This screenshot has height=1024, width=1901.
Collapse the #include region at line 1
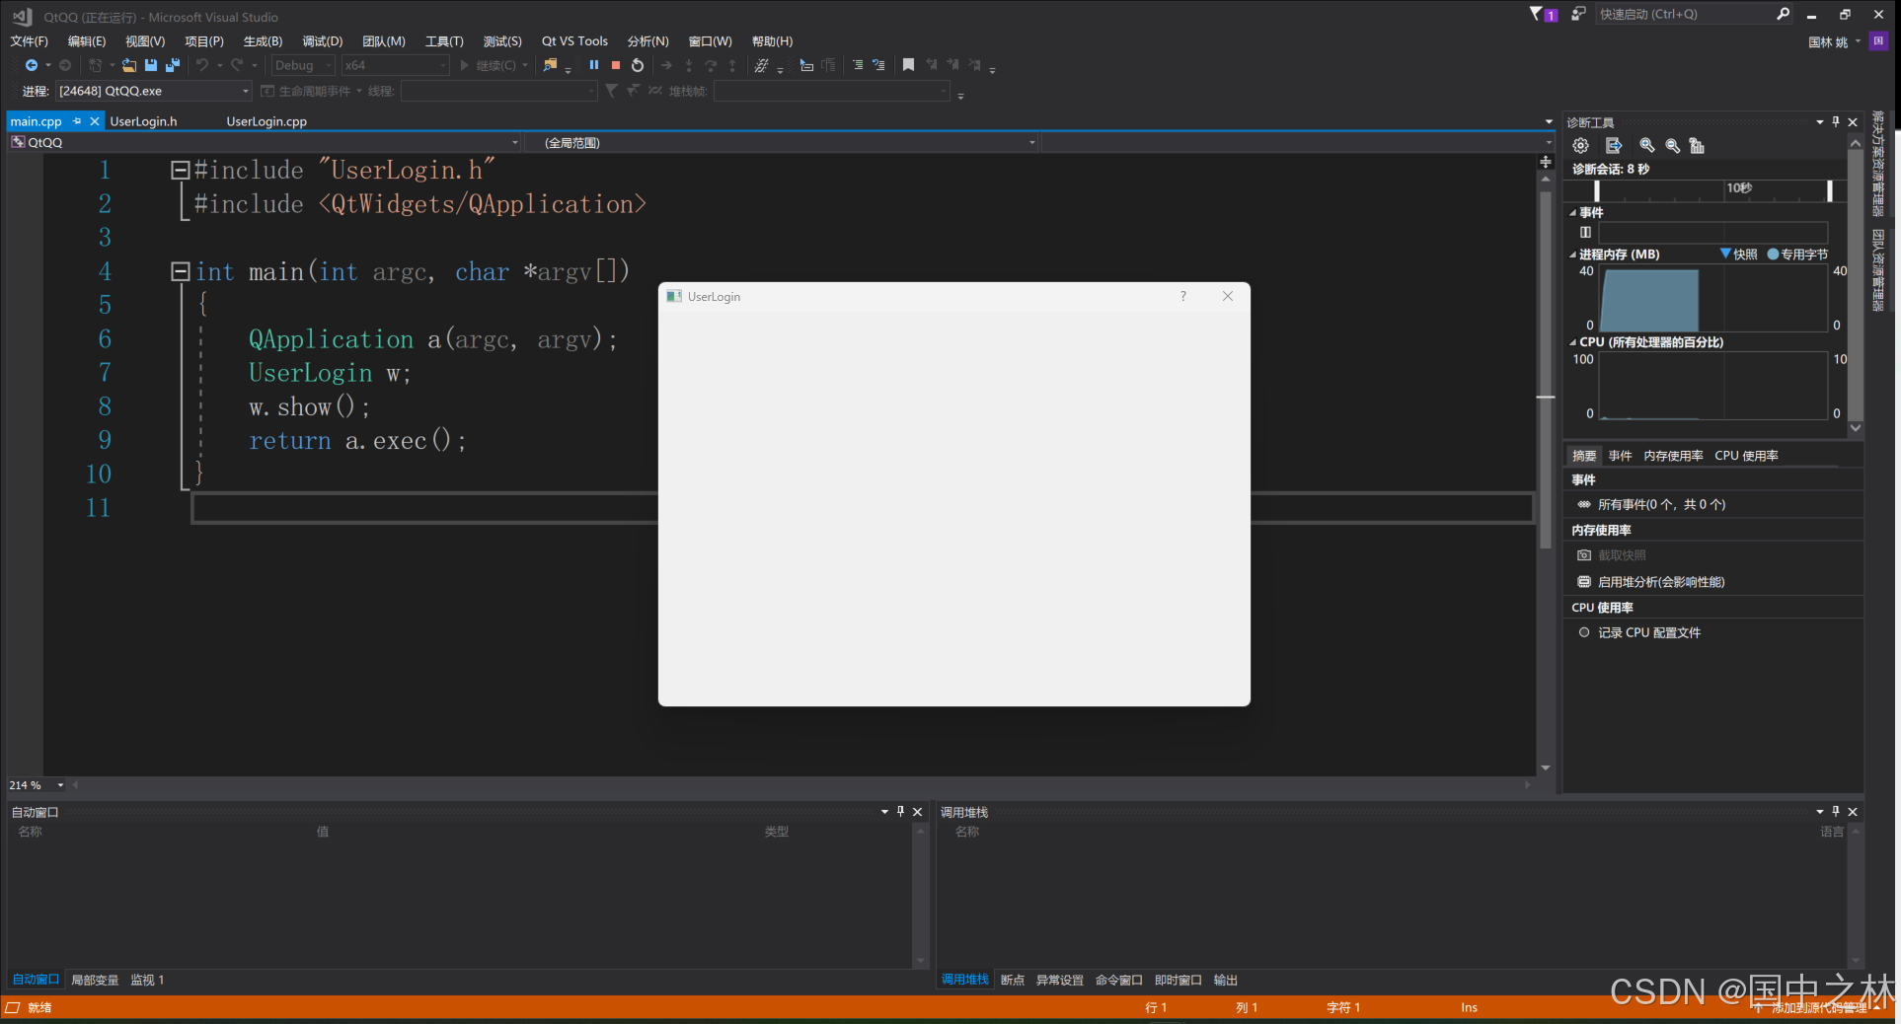click(x=180, y=170)
